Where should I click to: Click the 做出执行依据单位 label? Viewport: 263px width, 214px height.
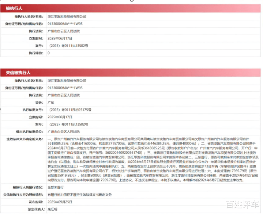point(30,132)
